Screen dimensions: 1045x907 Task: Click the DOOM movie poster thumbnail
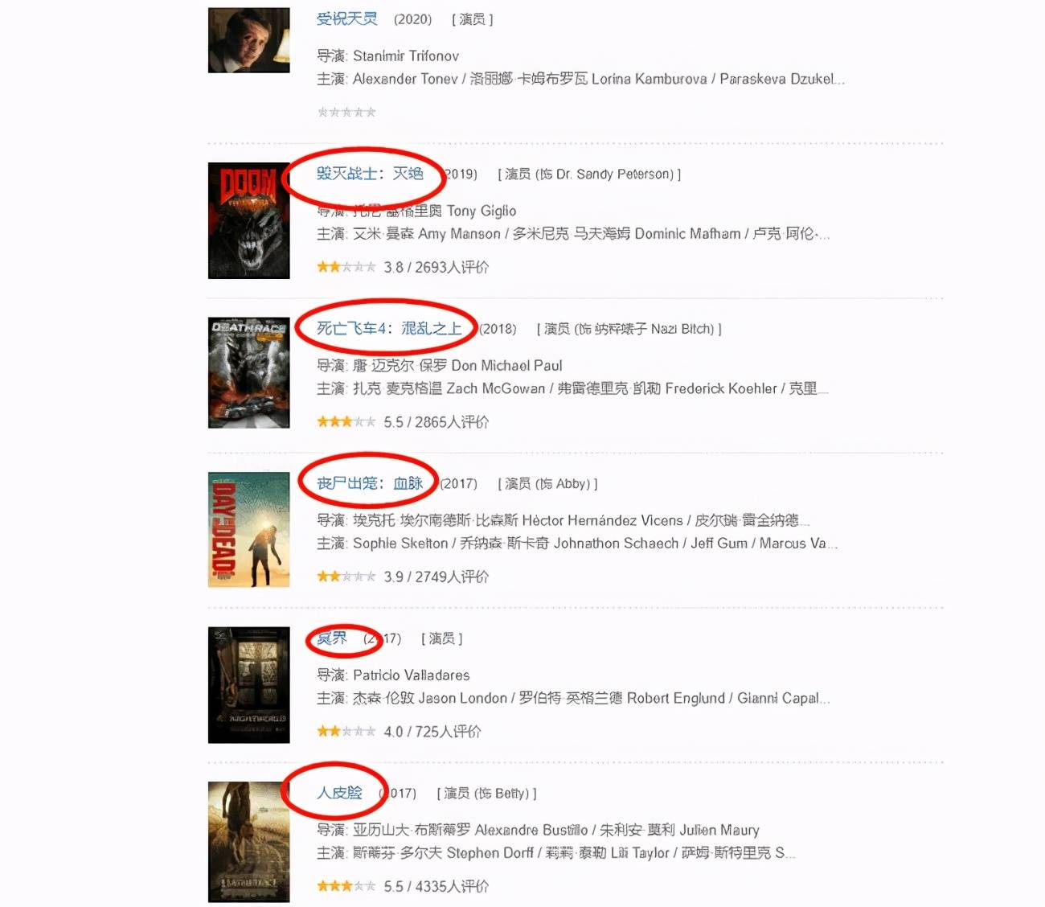[249, 220]
